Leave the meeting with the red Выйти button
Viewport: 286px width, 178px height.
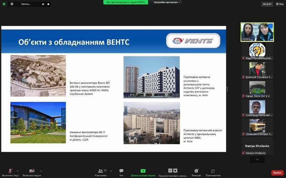[x=277, y=173]
